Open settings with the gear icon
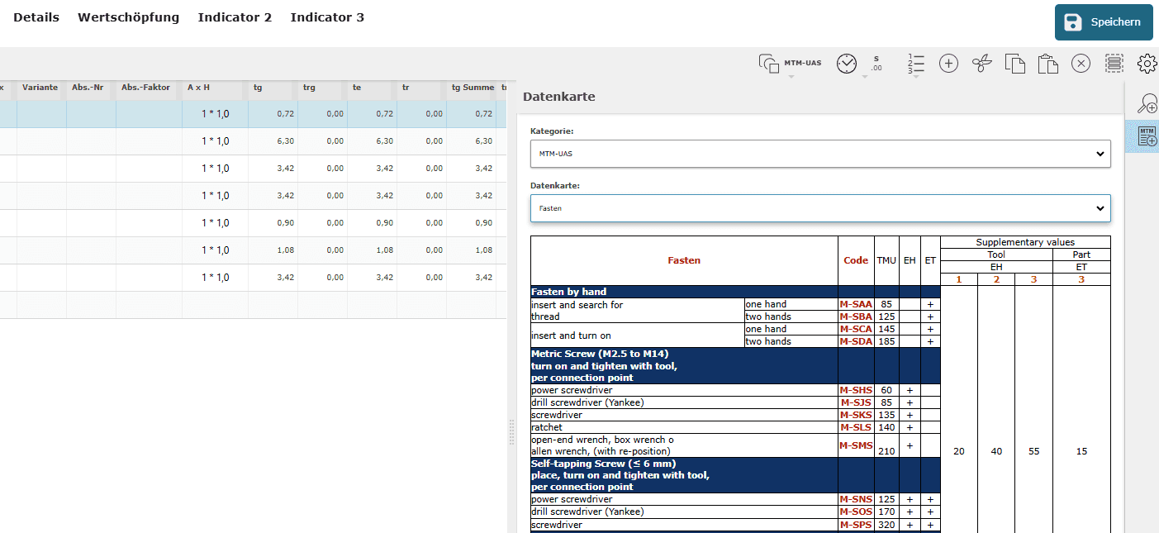Screen dimensions: 1159x533 [1147, 64]
